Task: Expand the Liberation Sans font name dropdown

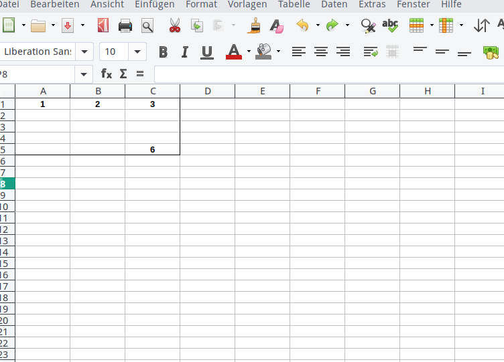Action: click(x=84, y=52)
